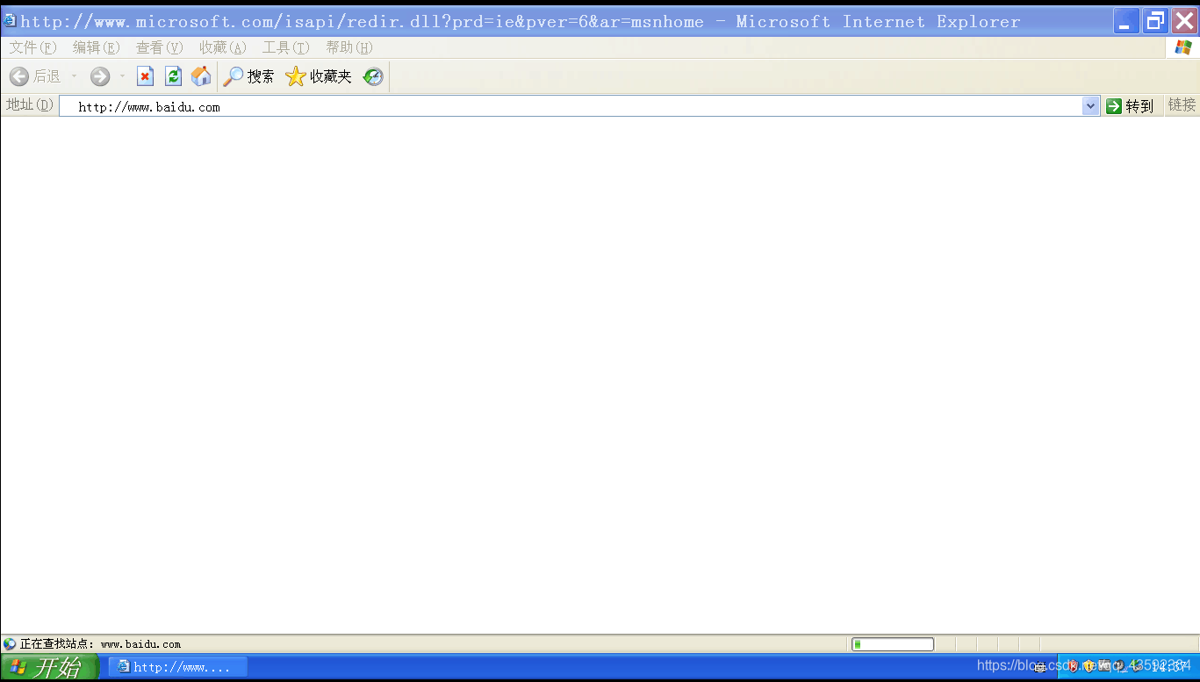This screenshot has height=682, width=1200.
Task: Open the 文件(F) menu
Action: point(33,47)
